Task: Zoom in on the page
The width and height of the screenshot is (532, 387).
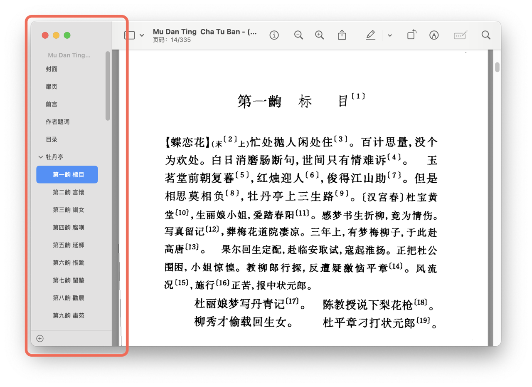Action: 319,35
